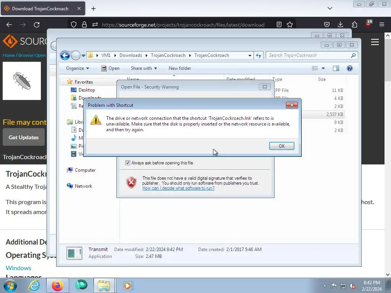The image size is (391, 293).
Task: Show hidden tray icons arrow
Action: (x=325, y=286)
